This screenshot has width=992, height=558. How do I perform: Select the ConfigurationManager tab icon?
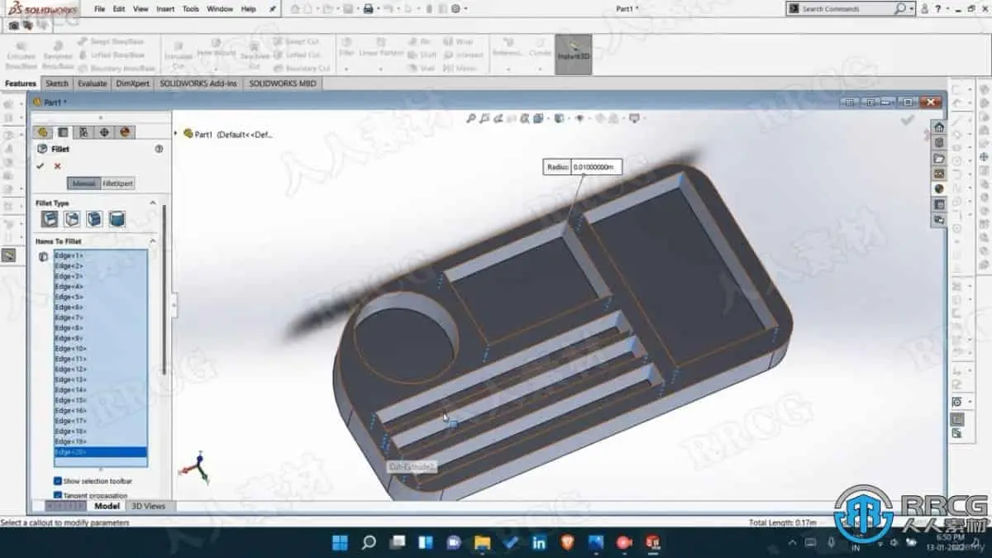pyautogui.click(x=83, y=131)
